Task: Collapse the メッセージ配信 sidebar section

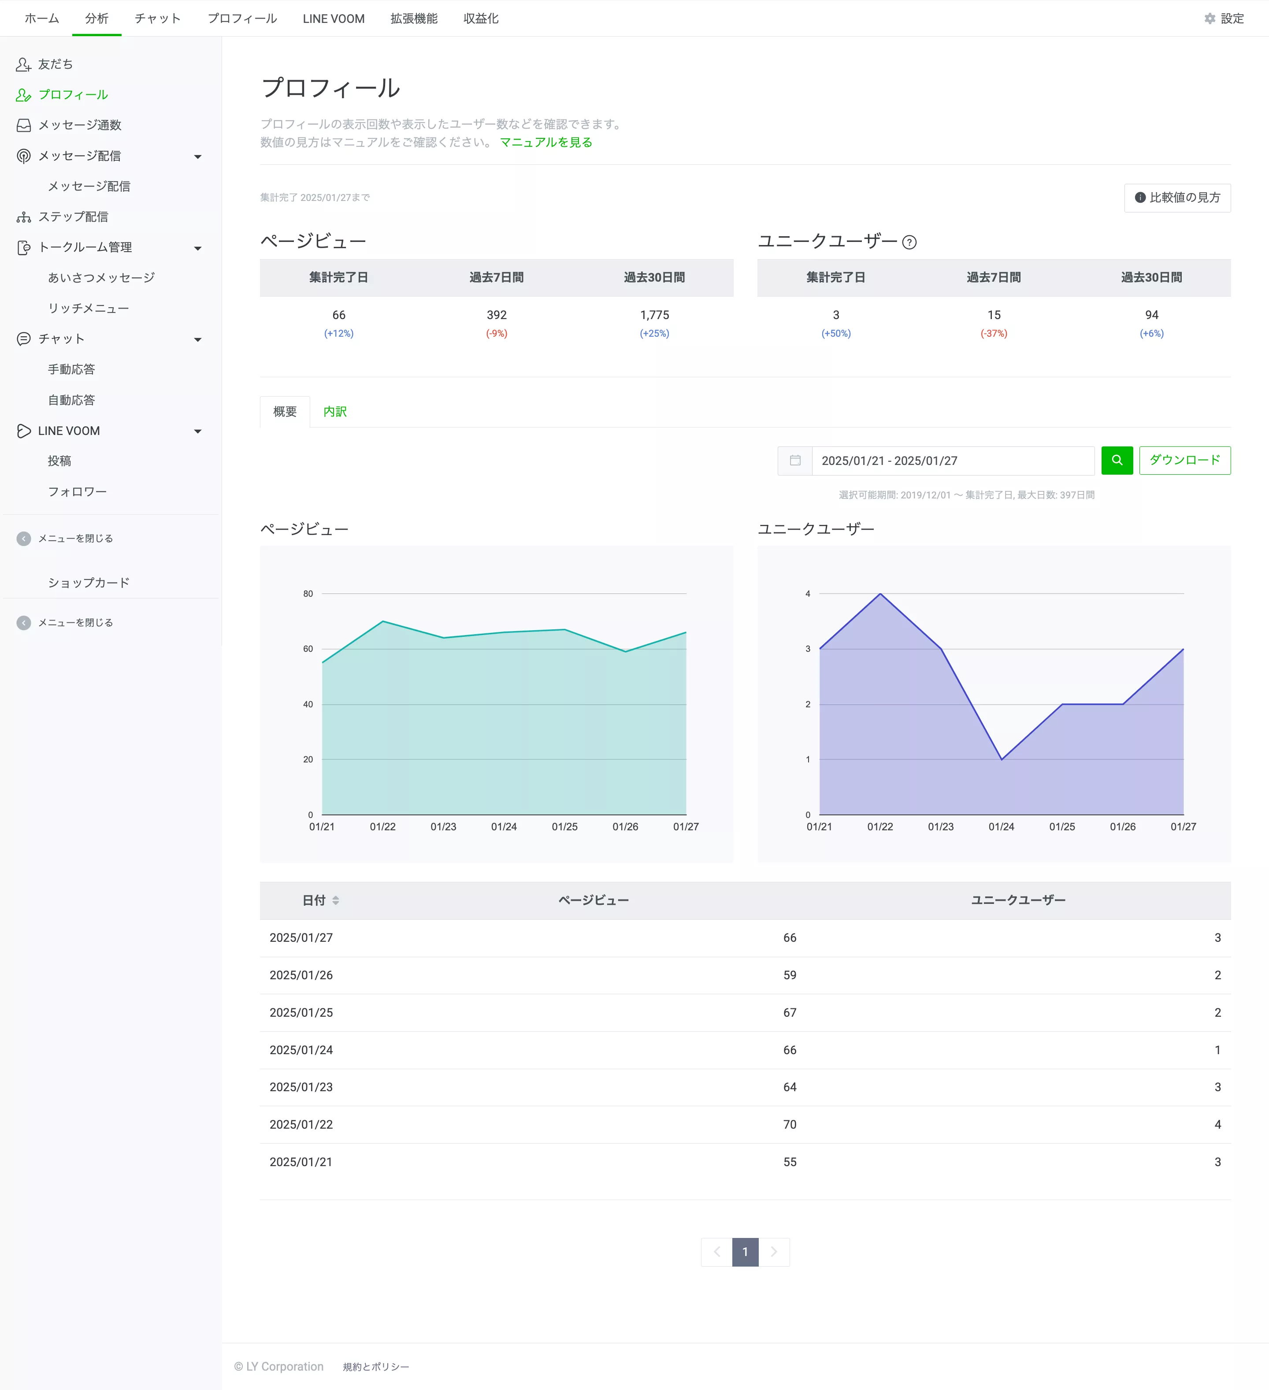Action: (x=198, y=156)
